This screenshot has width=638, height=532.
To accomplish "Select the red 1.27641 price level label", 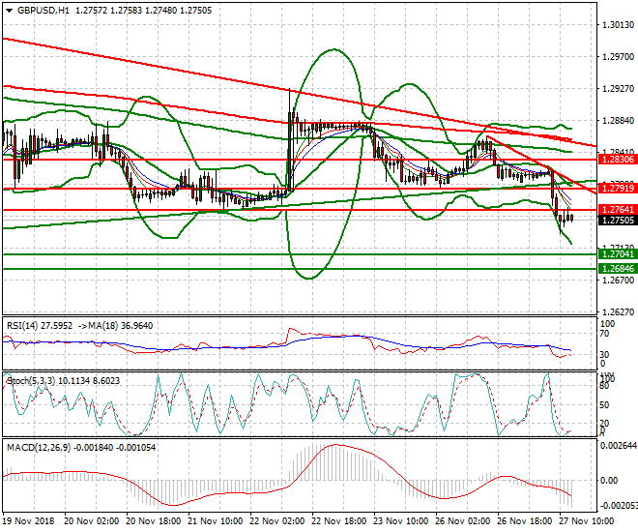I will [x=618, y=210].
